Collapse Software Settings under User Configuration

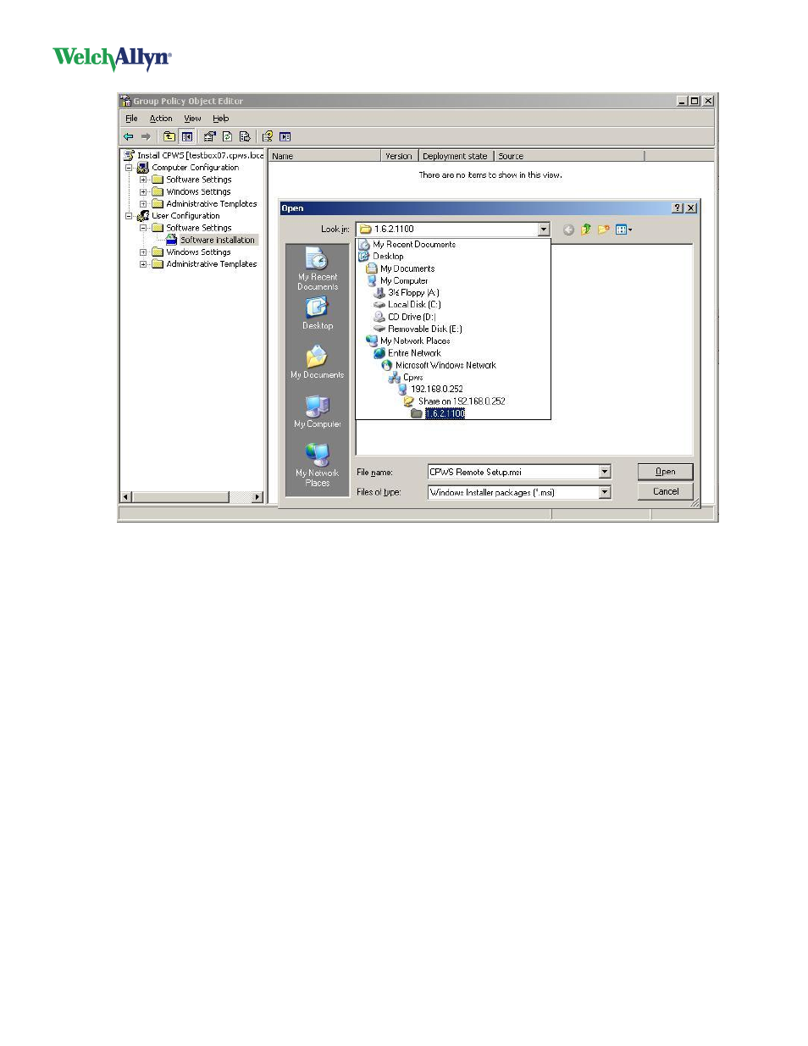pos(143,228)
